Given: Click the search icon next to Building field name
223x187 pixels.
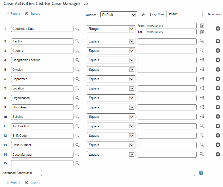Looking at the screenshot, I should [78, 117].
